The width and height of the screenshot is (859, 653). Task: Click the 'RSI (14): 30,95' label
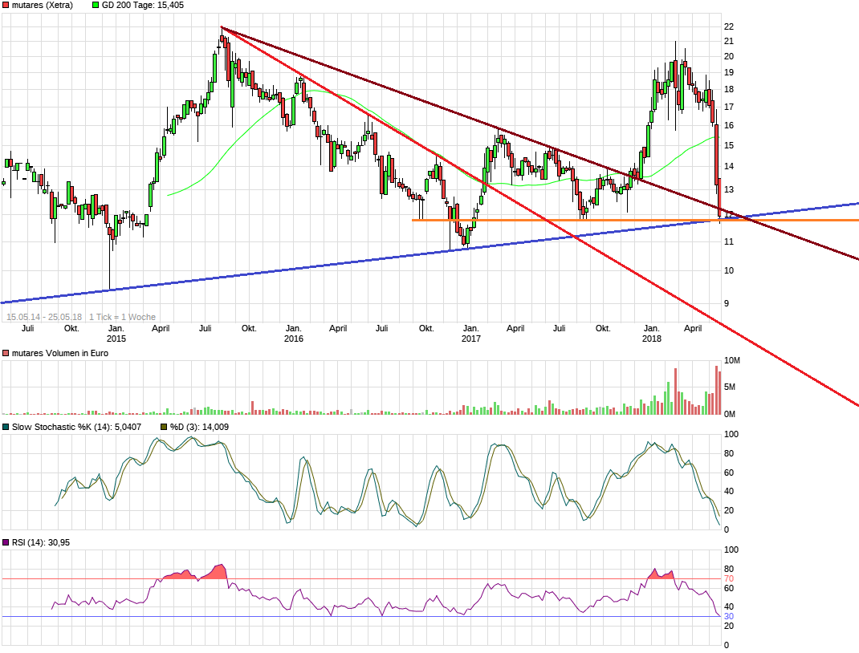coord(41,542)
